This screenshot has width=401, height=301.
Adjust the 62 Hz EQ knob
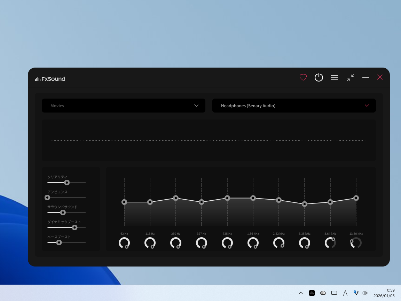[x=124, y=242]
